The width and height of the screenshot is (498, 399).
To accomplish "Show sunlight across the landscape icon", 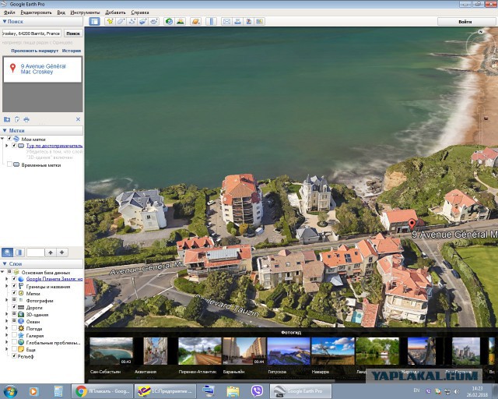I will point(180,21).
